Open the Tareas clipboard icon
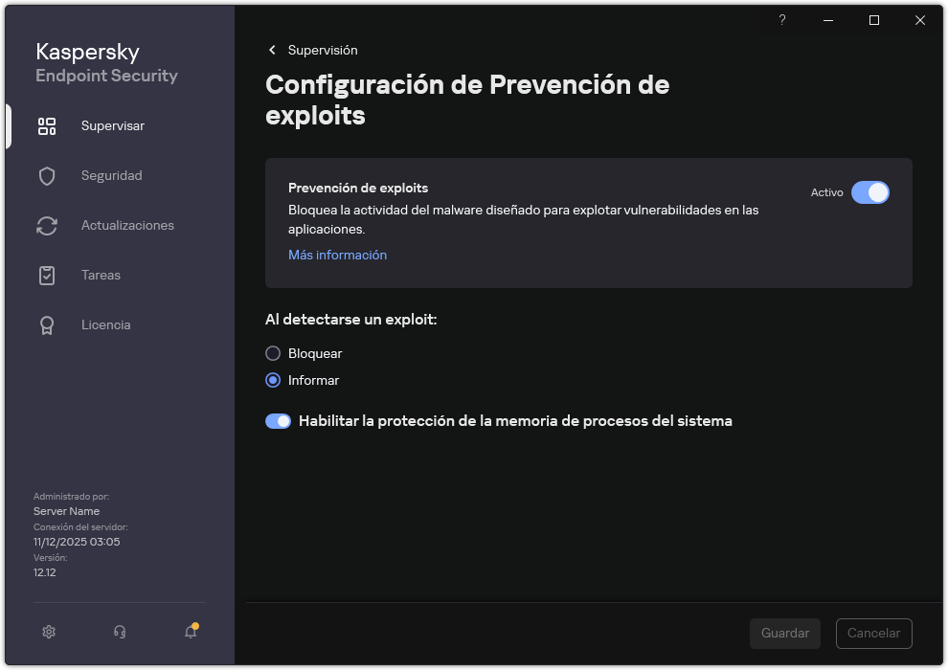Viewport: 948px width, 670px height. coord(47,275)
